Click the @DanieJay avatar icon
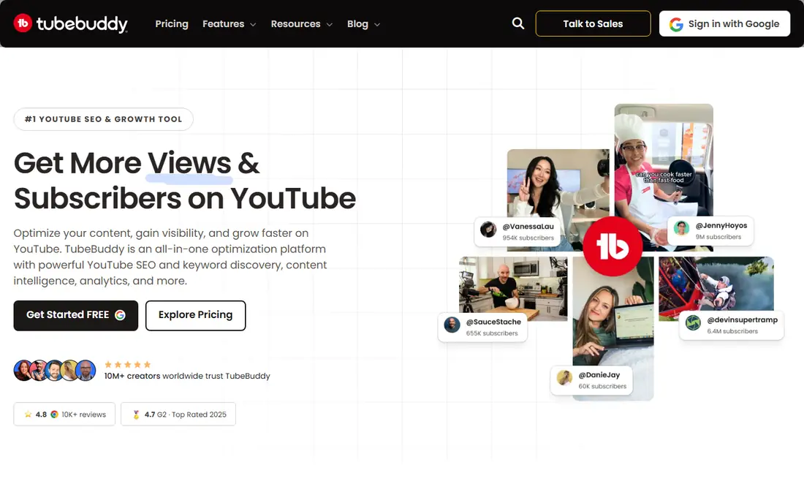 (x=564, y=378)
